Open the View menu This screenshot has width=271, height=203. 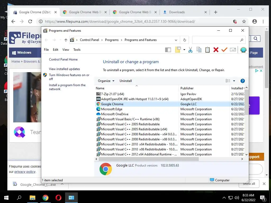point(66,50)
